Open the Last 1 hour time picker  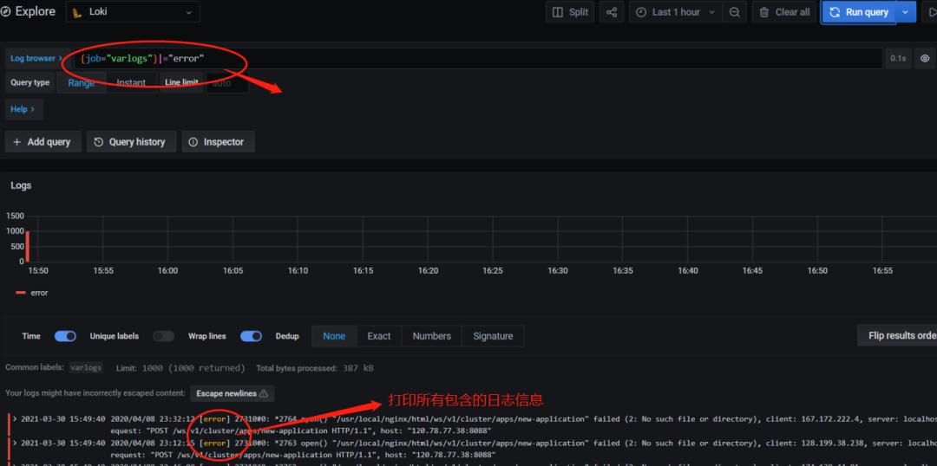pyautogui.click(x=676, y=12)
